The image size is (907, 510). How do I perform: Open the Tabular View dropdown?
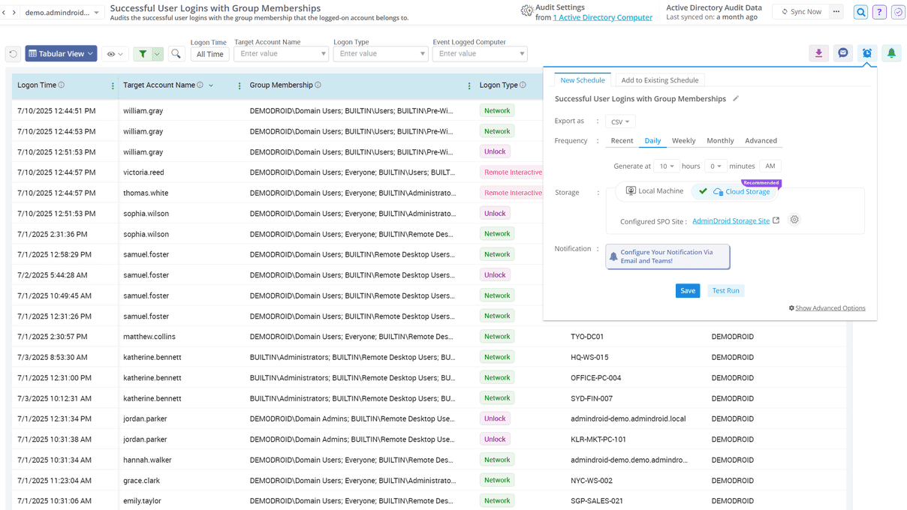pos(61,54)
